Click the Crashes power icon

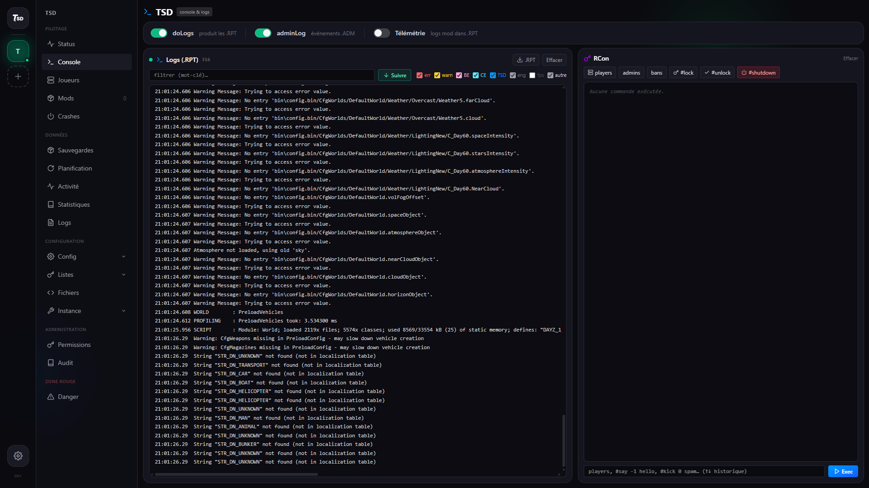[51, 116]
